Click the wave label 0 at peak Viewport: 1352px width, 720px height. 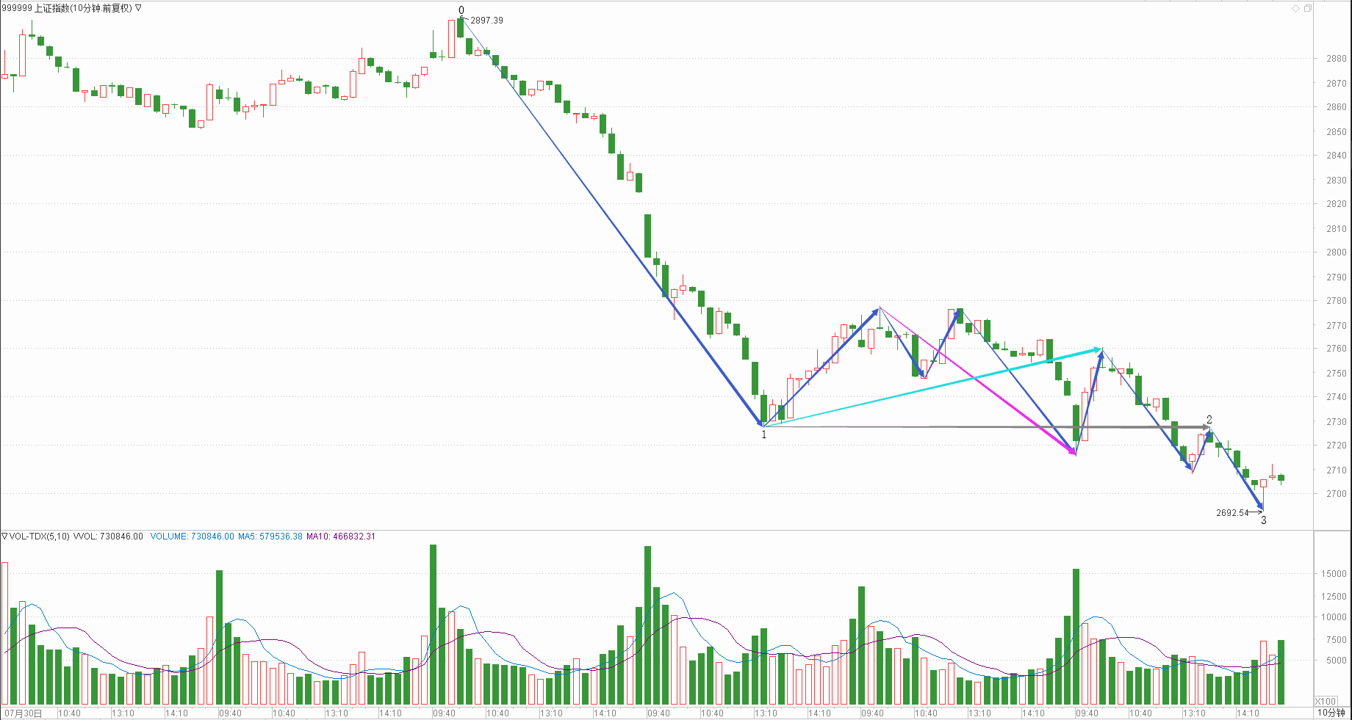461,10
